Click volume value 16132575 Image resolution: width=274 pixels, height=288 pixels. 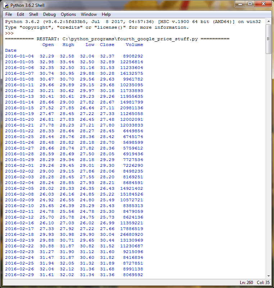(x=132, y=73)
